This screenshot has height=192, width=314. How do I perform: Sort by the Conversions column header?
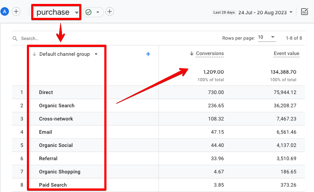tap(210, 54)
